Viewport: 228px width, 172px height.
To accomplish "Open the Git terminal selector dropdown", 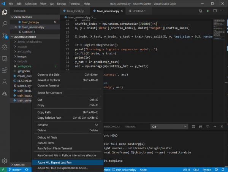I will pos(176,126).
